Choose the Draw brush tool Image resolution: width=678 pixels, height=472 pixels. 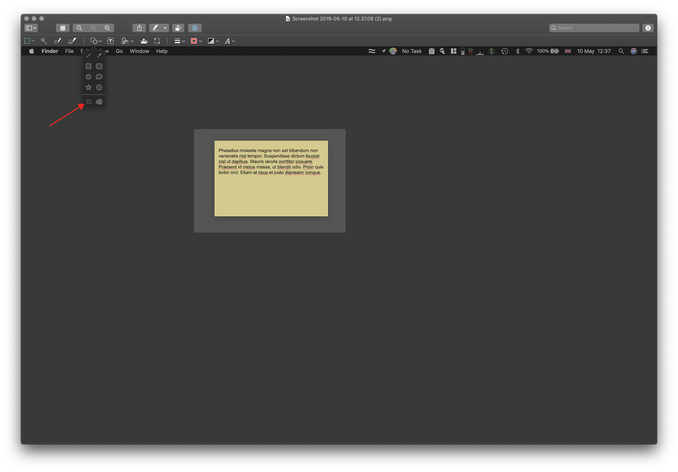point(72,41)
